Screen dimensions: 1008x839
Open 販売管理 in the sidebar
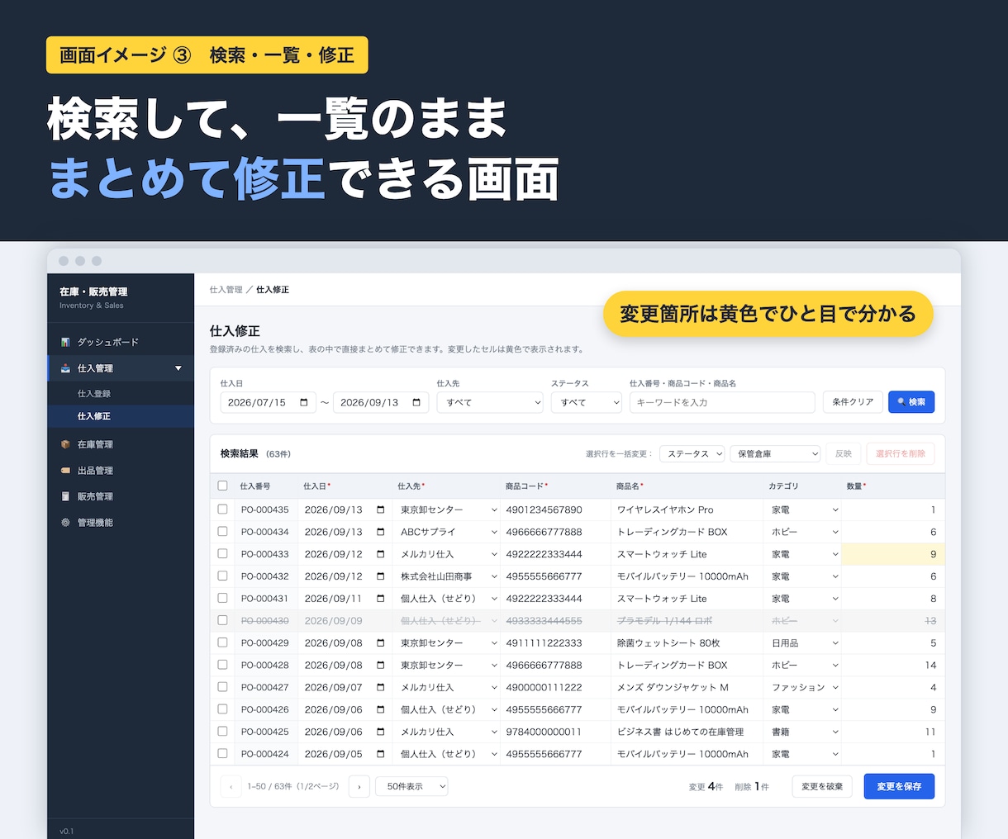pos(95,496)
